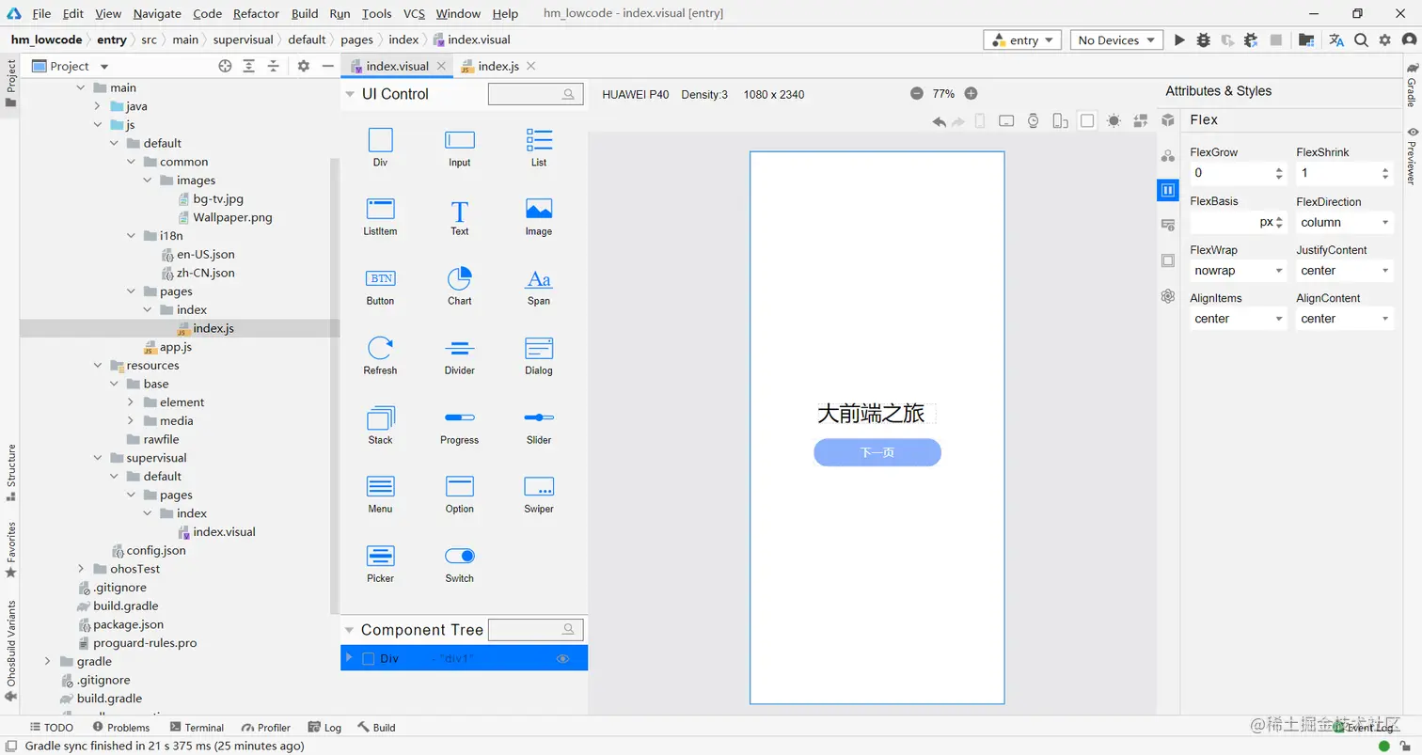Select the Menu control icon

(x=380, y=486)
